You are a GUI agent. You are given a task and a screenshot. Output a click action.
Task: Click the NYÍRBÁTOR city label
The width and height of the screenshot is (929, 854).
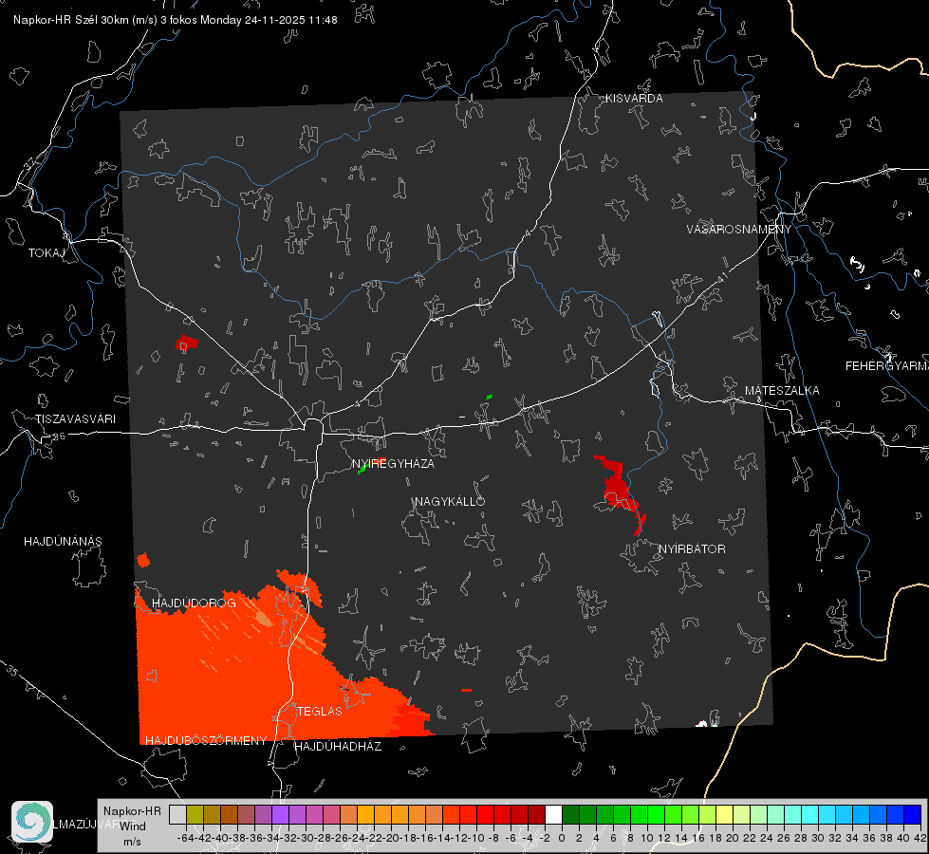[692, 548]
